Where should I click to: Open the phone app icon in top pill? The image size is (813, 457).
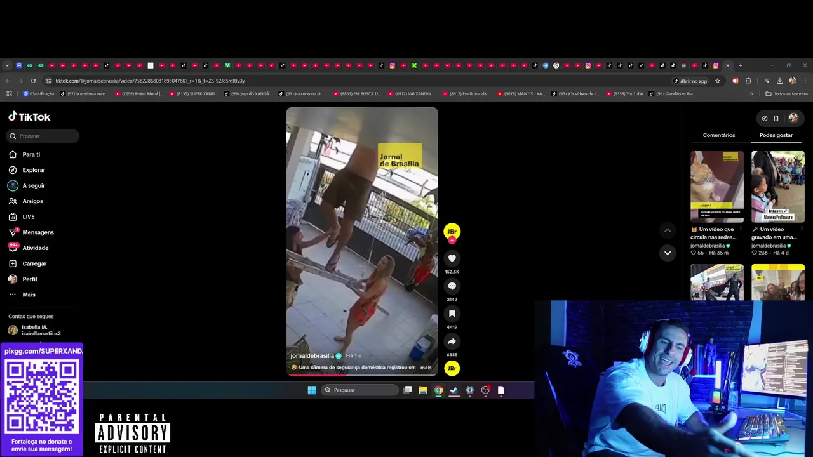[x=776, y=118]
